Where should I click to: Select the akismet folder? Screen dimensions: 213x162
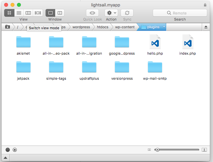coord(23,42)
